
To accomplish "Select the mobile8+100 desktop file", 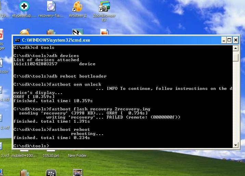I will tap(24, 155).
